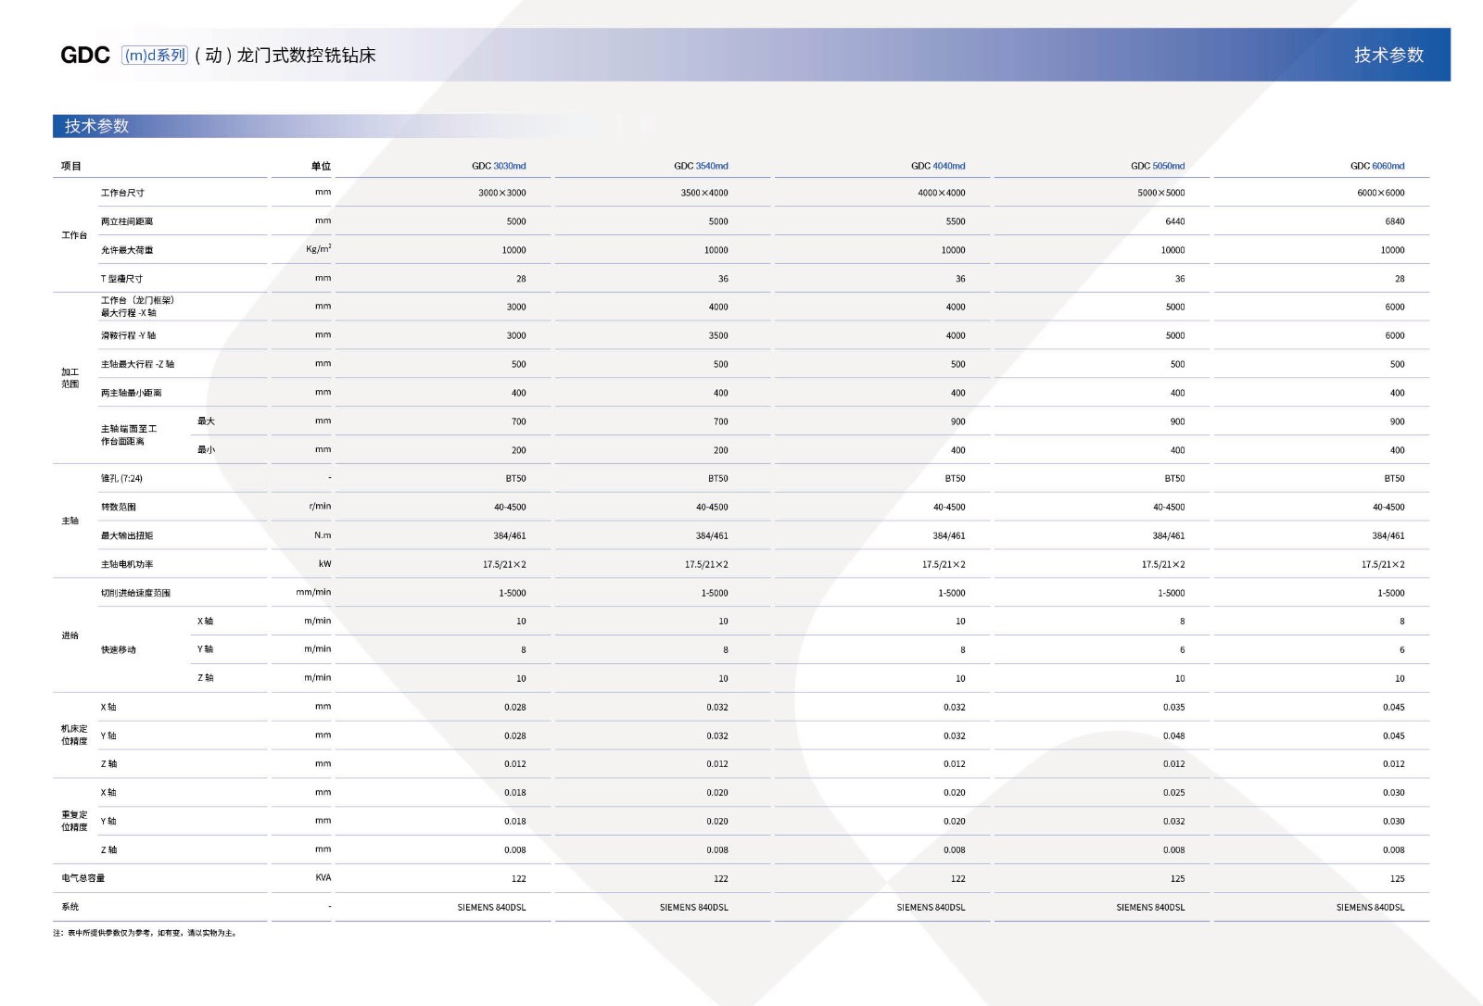
Task: Click the 切削进给速度范围 row label
Action: point(135,593)
